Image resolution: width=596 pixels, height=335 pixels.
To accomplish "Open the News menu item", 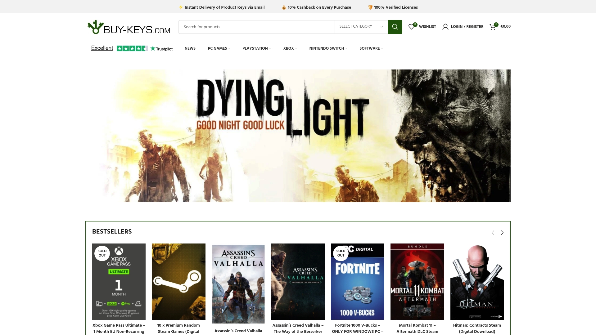I will click(x=190, y=48).
